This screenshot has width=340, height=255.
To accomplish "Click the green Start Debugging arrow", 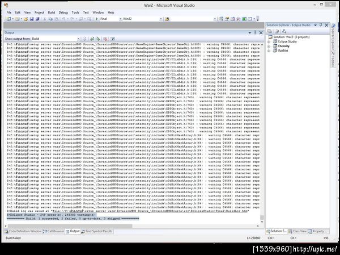I will point(97,19).
